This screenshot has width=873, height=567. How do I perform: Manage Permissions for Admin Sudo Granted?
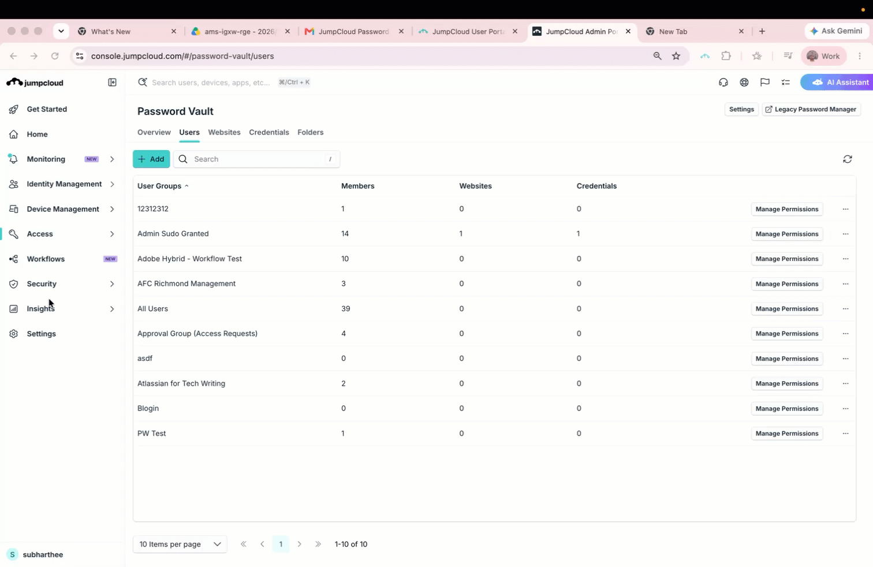coord(787,234)
